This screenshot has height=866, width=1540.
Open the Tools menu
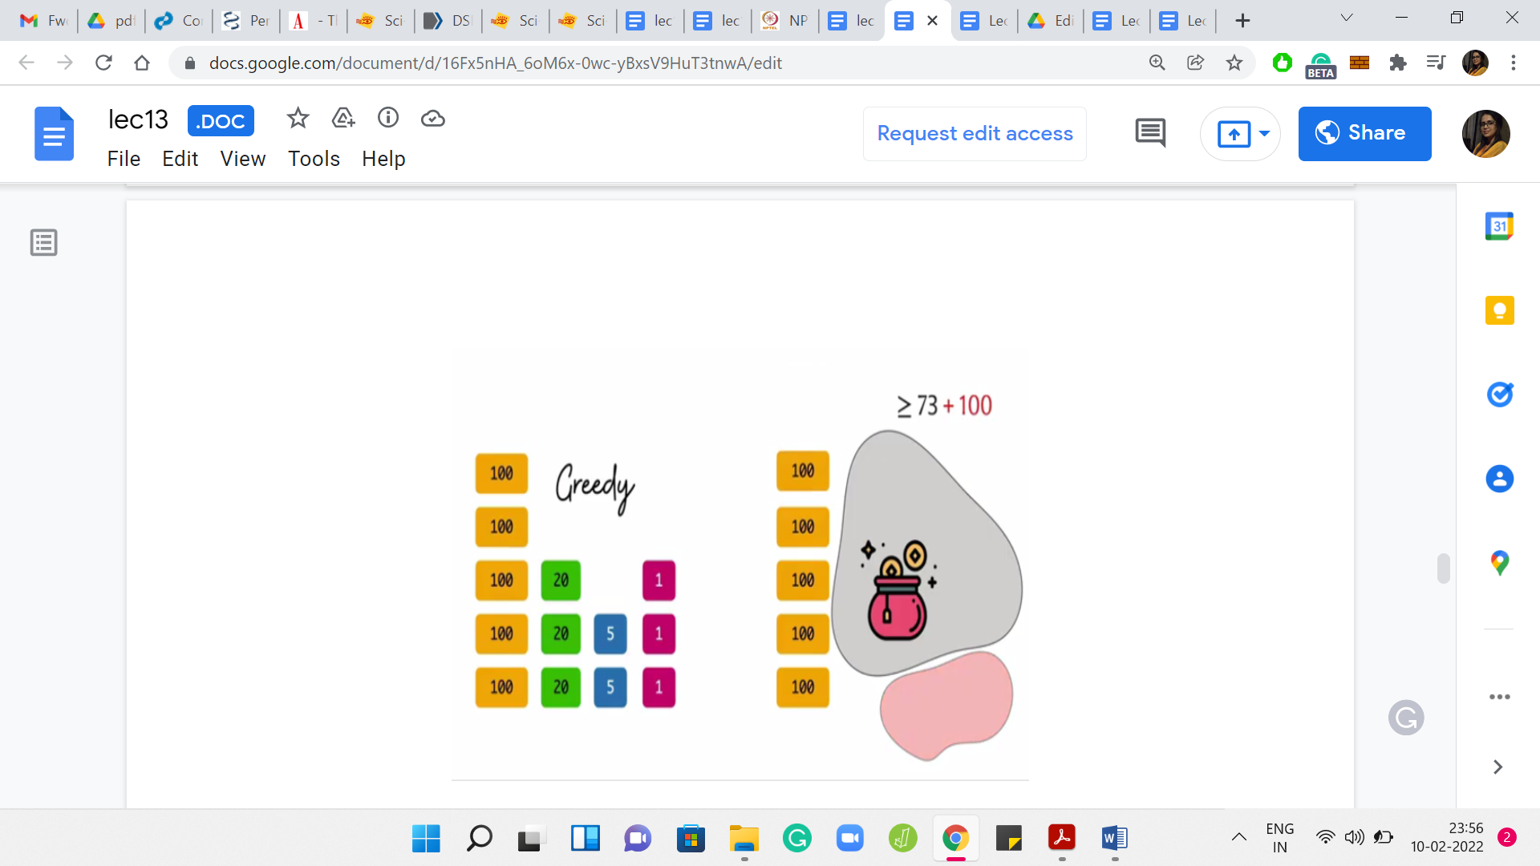314,159
